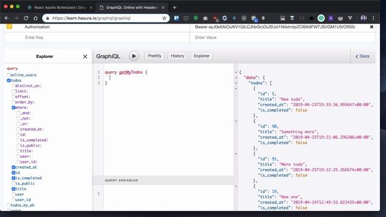386x217 pixels.
Task: Click the React devtools extension icon
Action: [234, 18]
